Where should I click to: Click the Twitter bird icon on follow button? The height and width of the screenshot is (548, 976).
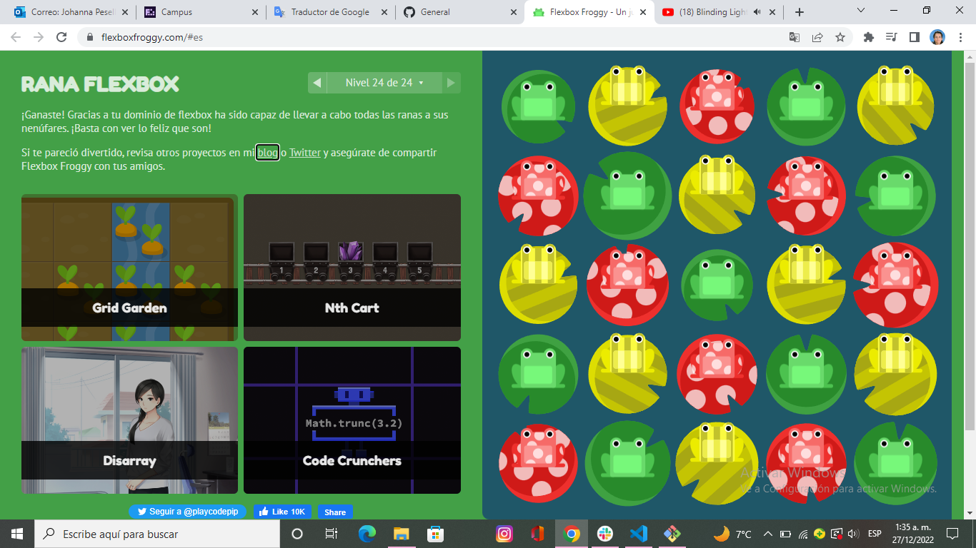coord(141,512)
